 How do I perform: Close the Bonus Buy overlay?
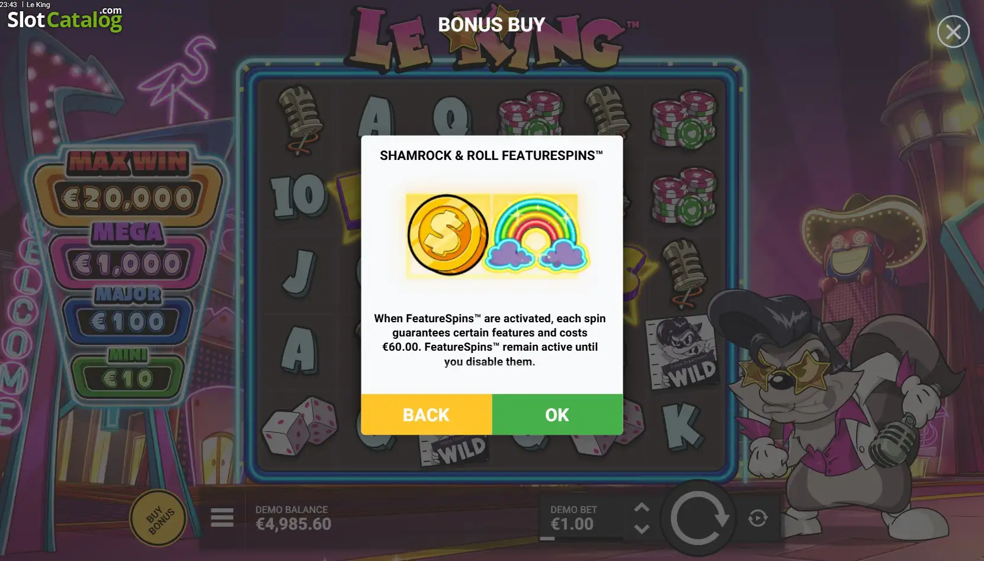coord(953,31)
